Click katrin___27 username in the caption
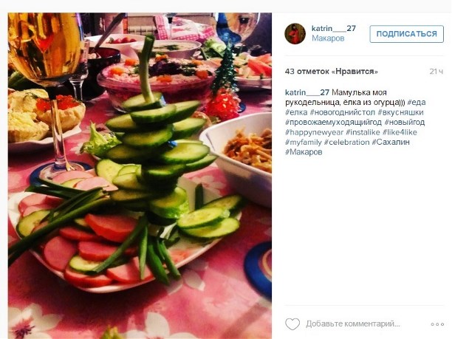 307,92
